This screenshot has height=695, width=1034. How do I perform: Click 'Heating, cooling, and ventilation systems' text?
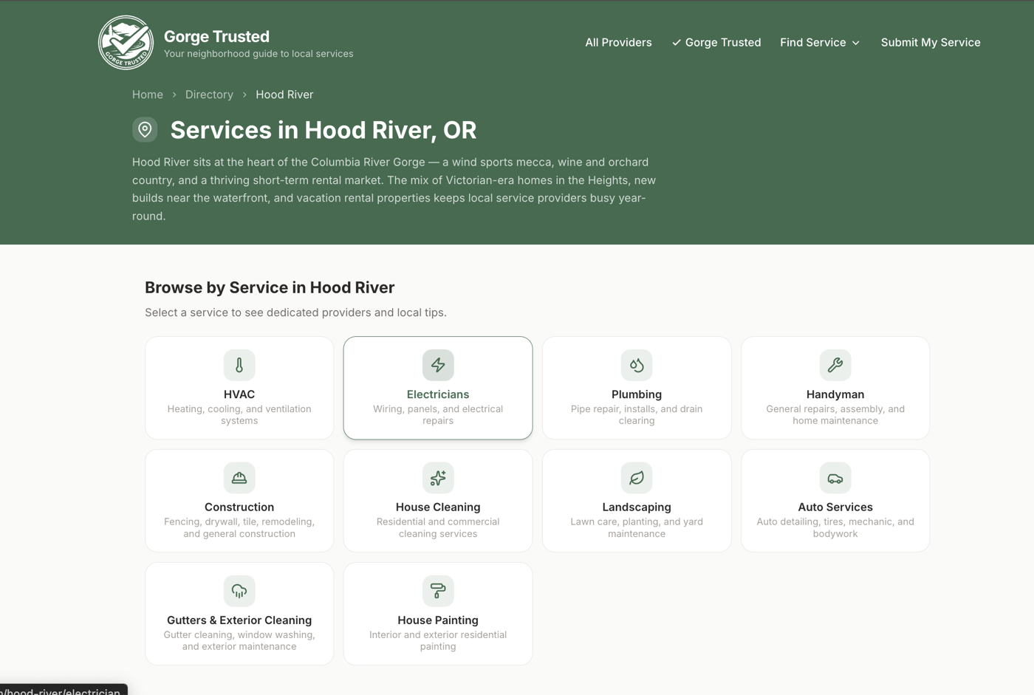[x=239, y=415]
